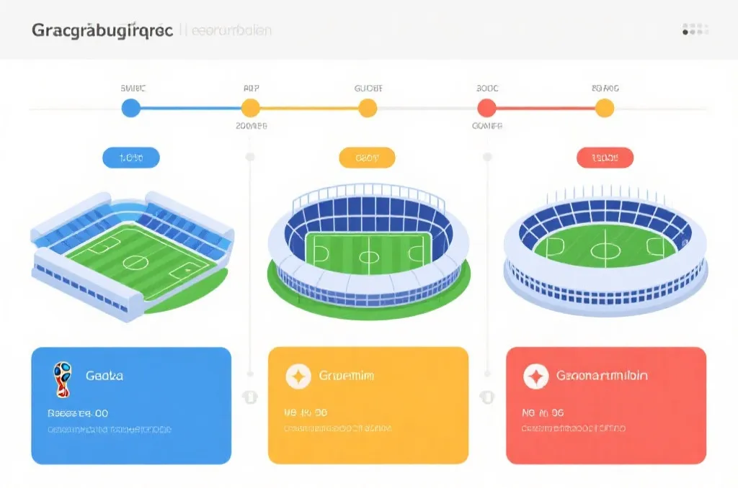Screen dimensions: 738x488
Task: Click the yellow pill label above middle stadium
Action: 367,158
